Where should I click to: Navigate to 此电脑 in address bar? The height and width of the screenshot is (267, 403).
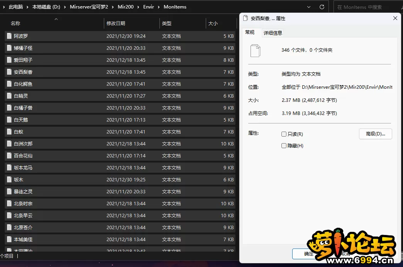click(16, 7)
